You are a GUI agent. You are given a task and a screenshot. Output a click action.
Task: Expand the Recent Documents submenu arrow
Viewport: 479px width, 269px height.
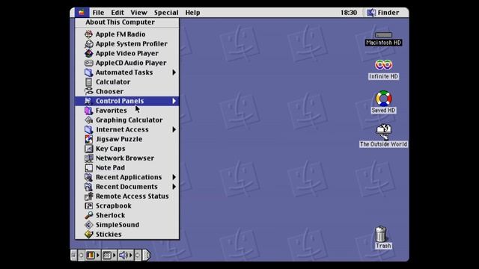(x=174, y=187)
